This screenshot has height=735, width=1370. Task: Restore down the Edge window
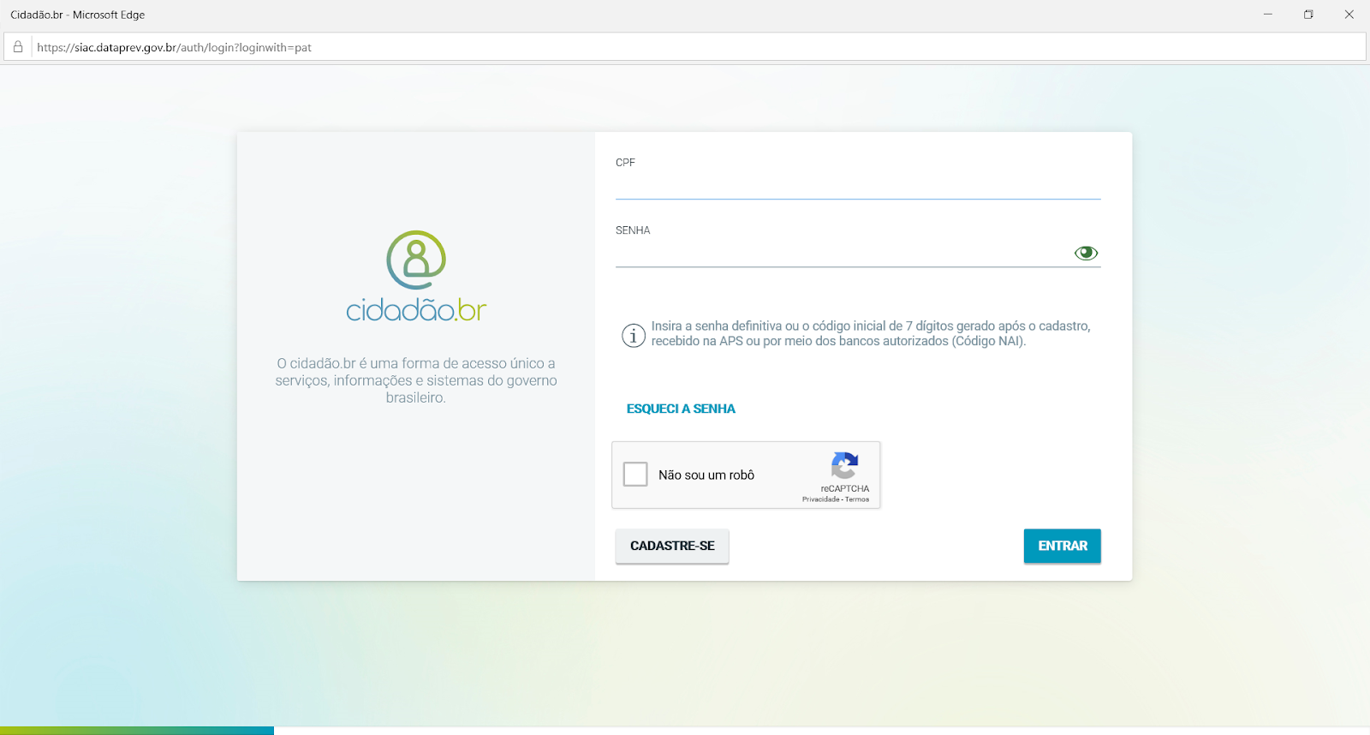(x=1308, y=15)
